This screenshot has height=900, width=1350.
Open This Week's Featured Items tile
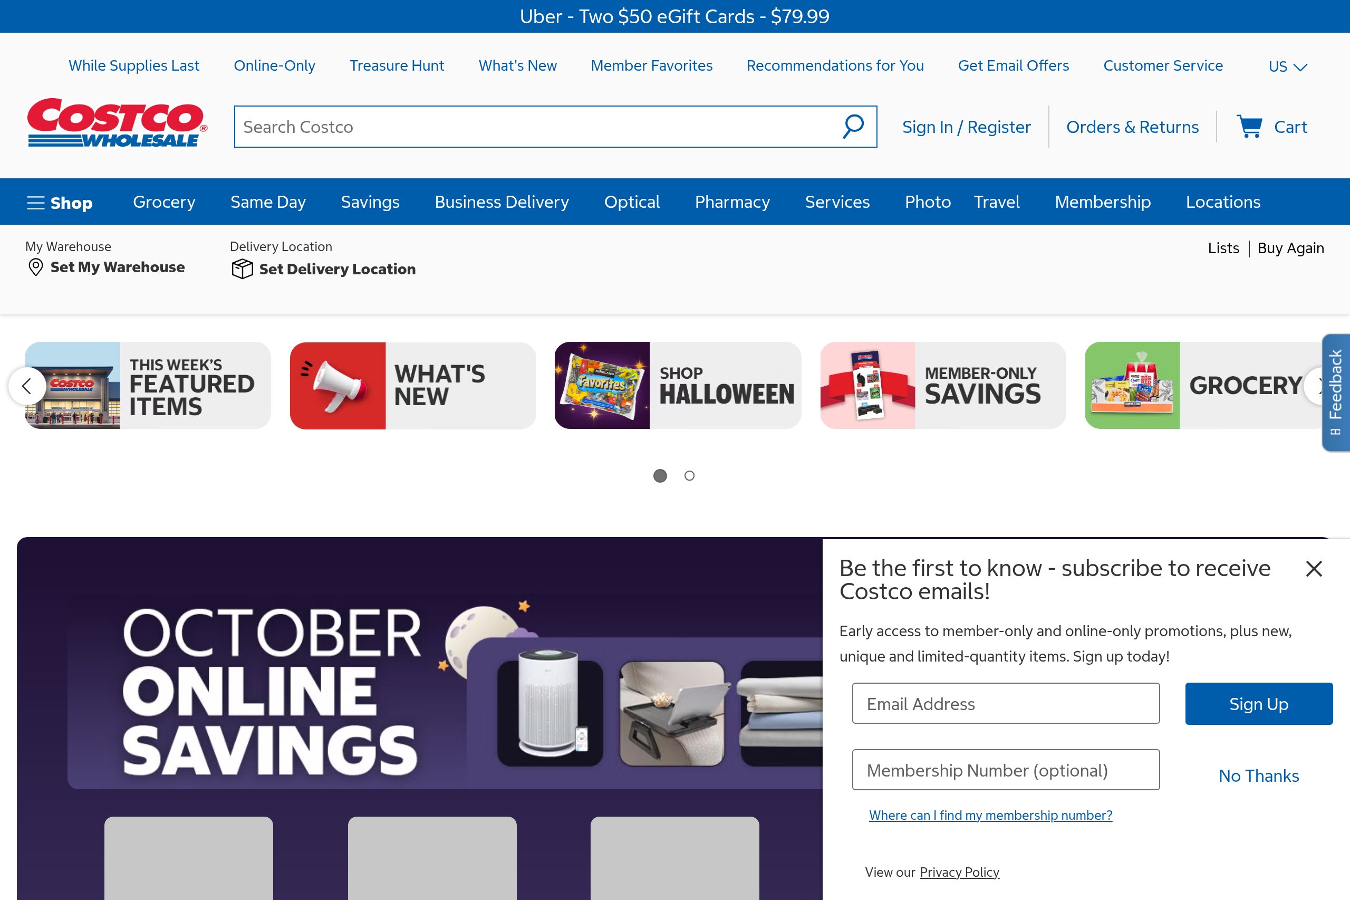coord(148,386)
